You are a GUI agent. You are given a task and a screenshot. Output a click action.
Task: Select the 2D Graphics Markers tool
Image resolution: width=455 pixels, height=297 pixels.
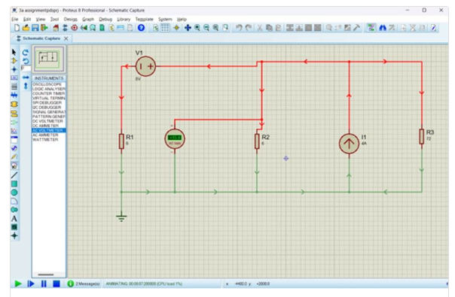click(14, 235)
